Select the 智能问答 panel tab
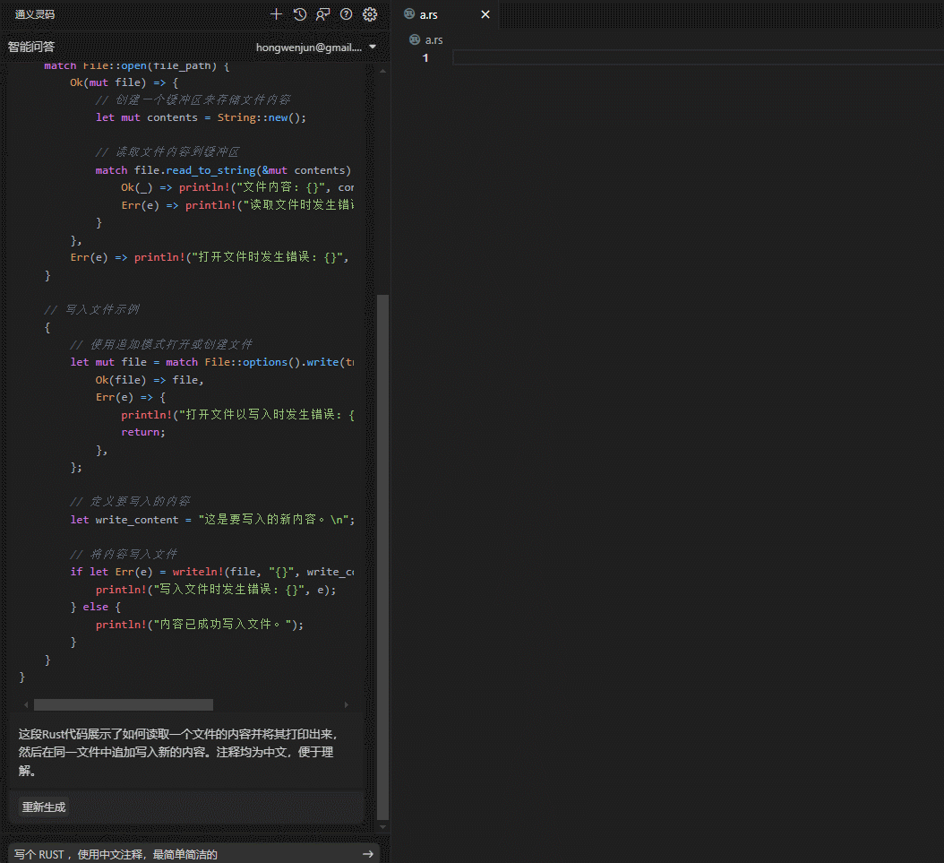944x863 pixels. coord(31,47)
